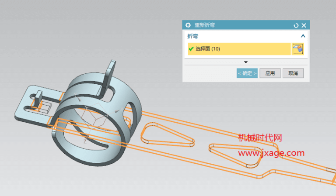Reset the dialog with the circular arrow icon
The image size is (336, 196).
[296, 25]
